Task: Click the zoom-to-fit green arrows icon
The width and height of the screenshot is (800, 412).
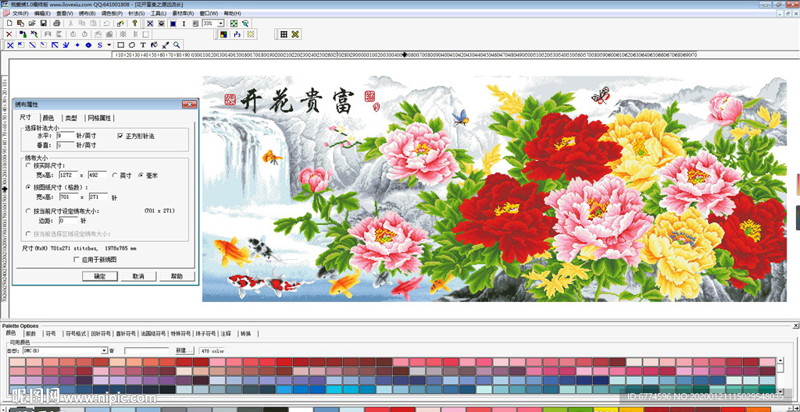Action: [234, 23]
